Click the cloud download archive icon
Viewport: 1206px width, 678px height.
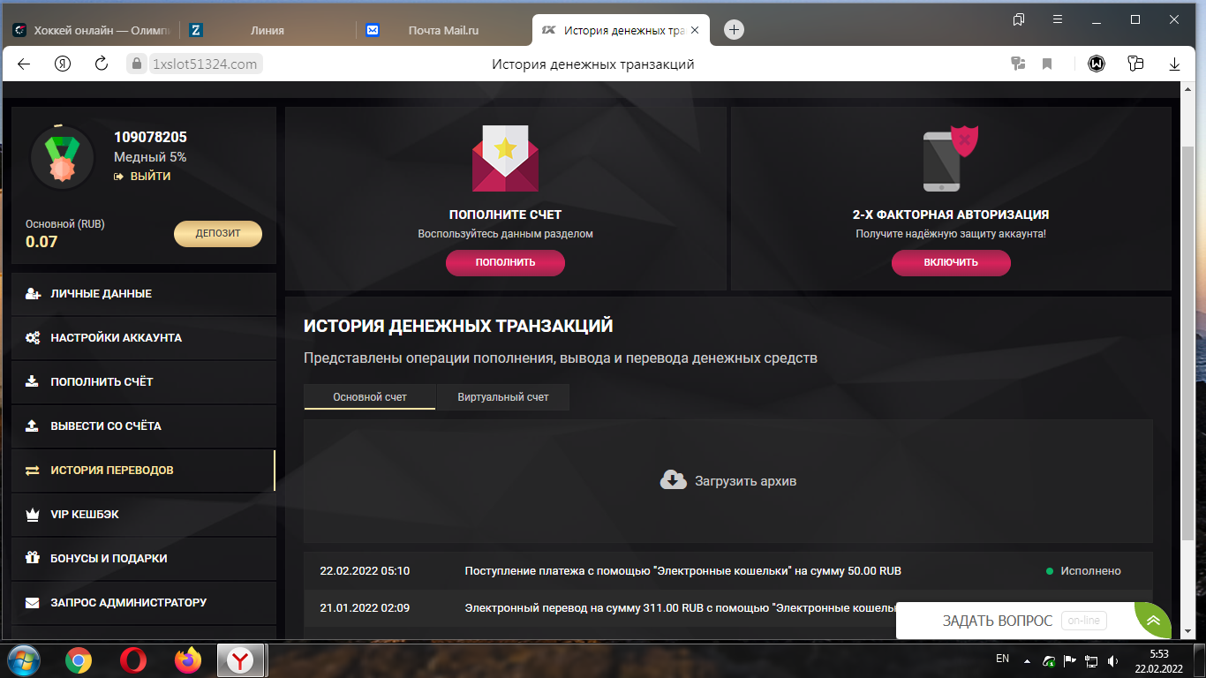coord(674,480)
